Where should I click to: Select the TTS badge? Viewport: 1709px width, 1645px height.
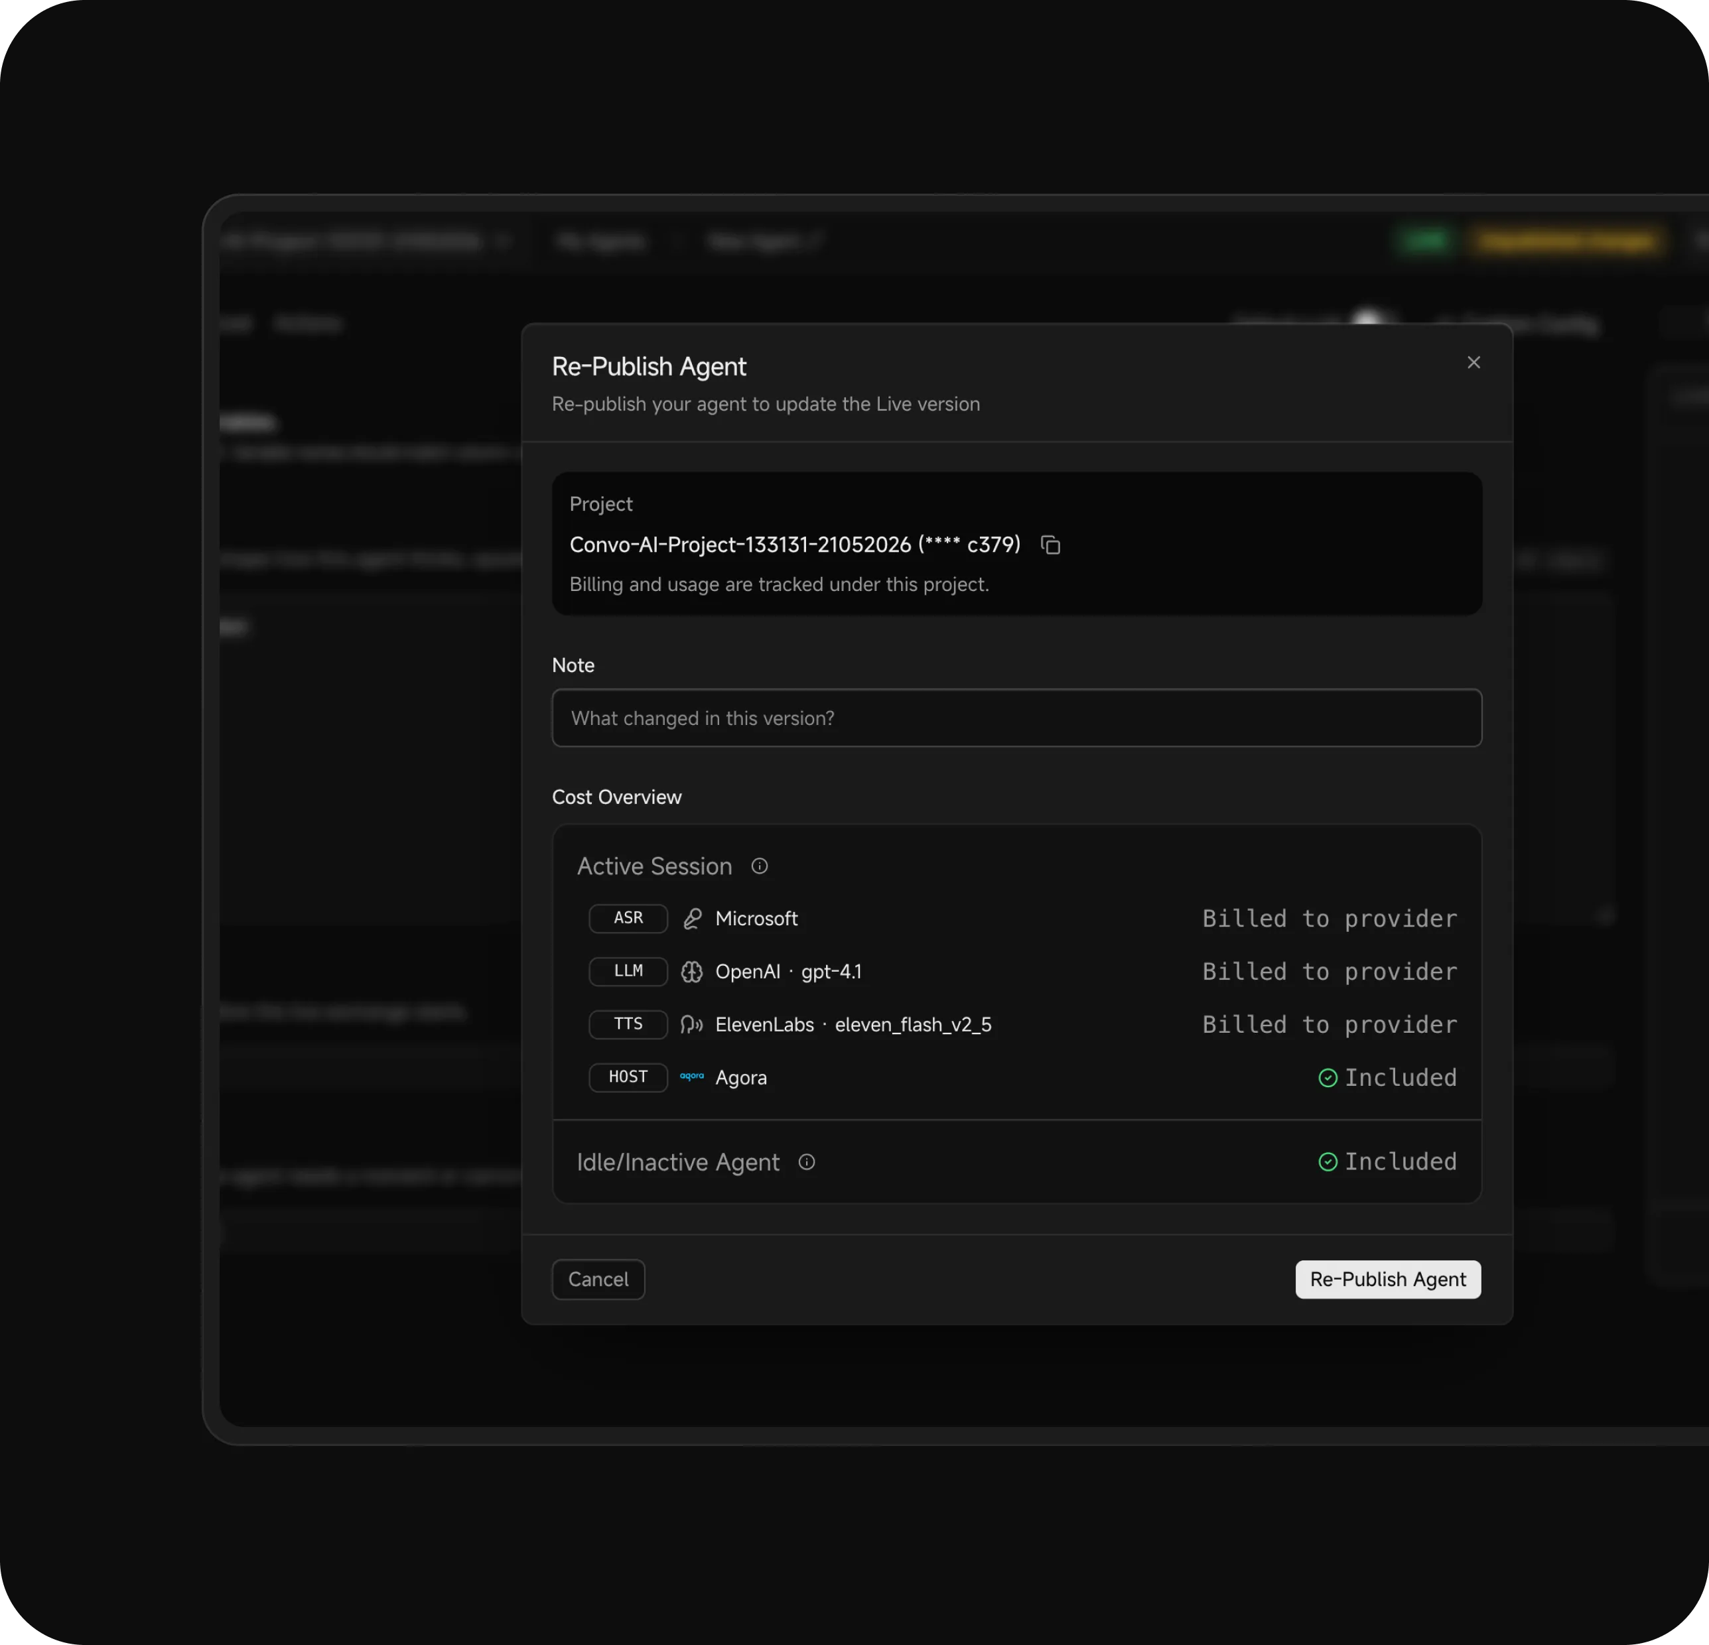(629, 1024)
